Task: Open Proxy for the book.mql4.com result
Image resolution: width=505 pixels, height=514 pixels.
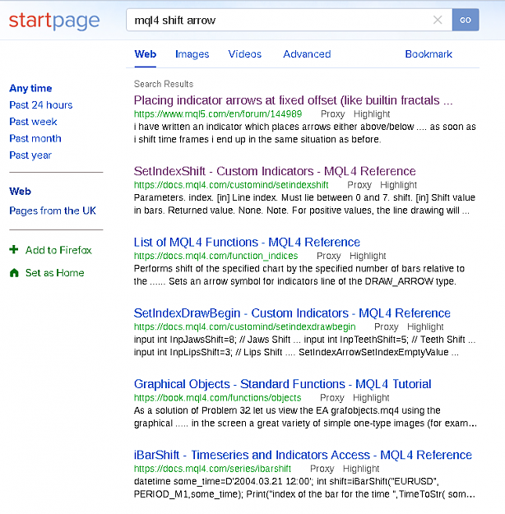Action: (332, 397)
